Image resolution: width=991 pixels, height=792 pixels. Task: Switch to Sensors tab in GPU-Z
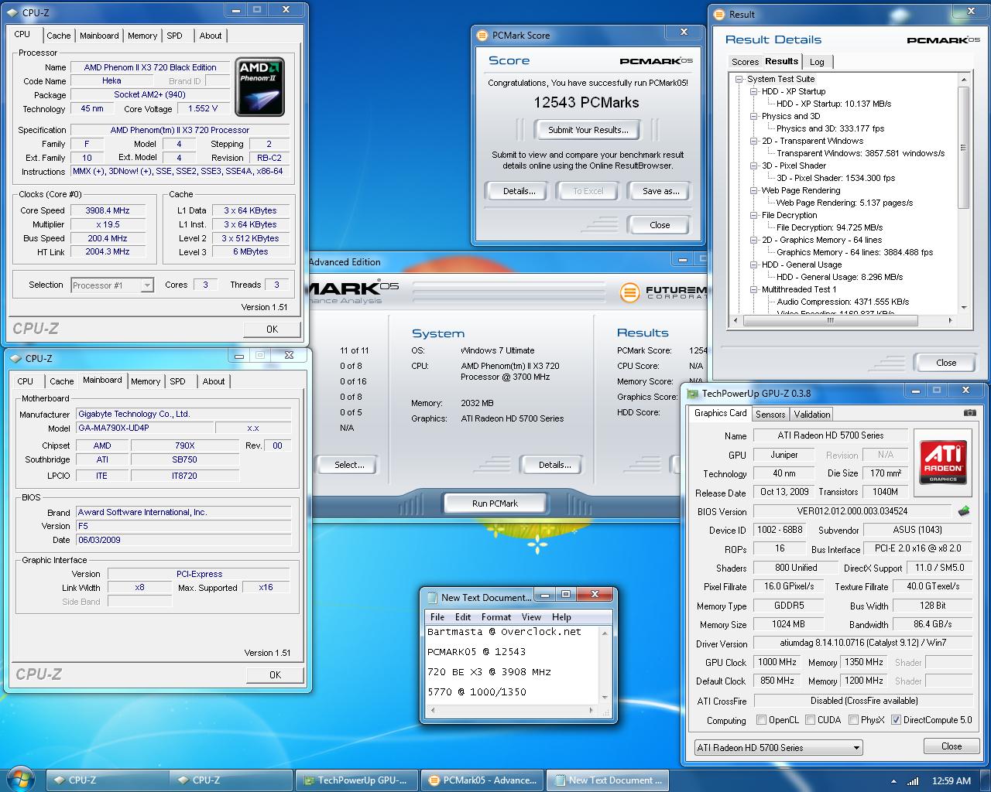click(x=770, y=415)
